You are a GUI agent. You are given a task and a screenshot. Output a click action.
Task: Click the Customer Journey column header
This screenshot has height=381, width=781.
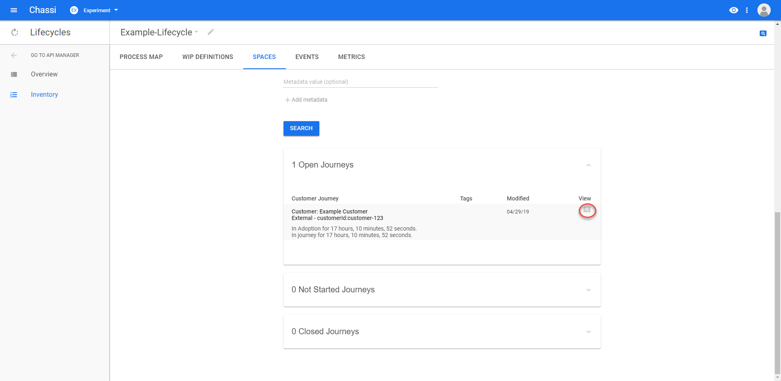pos(315,198)
